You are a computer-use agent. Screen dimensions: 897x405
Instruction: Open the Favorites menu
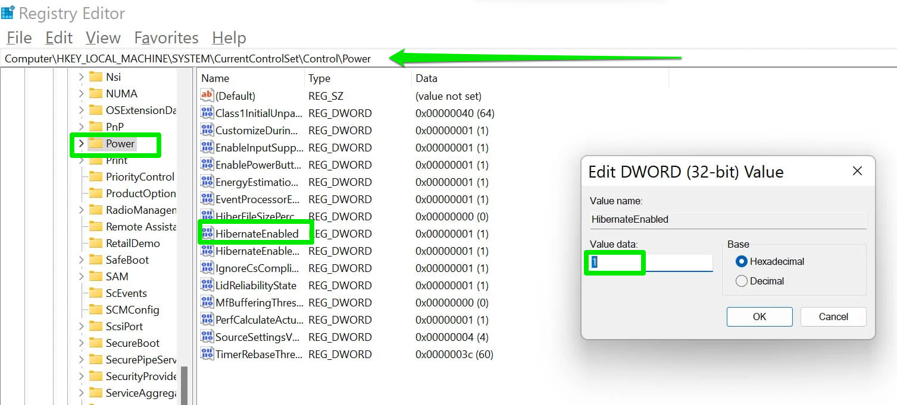(165, 37)
